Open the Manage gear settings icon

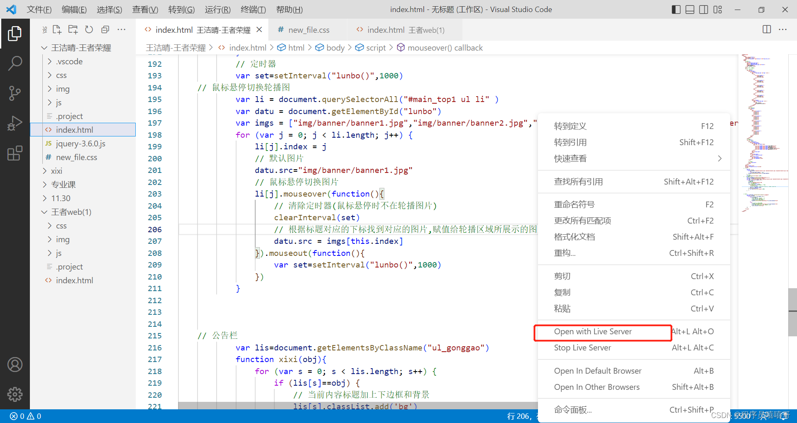tap(15, 394)
